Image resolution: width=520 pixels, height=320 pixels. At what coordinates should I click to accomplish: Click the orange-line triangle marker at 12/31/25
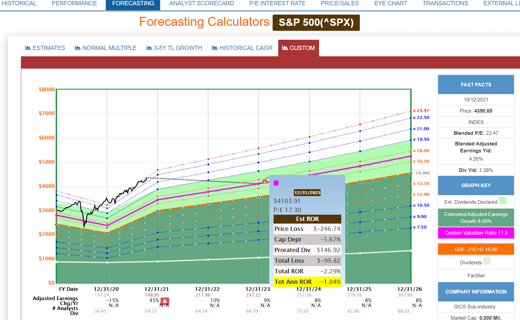[360, 182]
